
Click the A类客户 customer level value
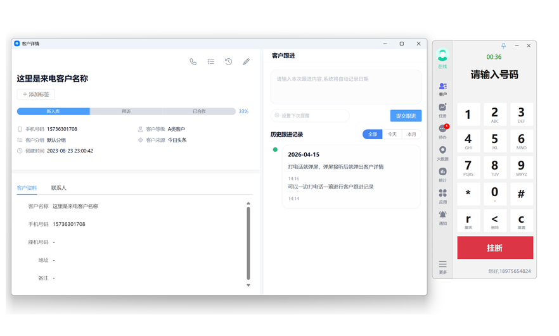tap(176, 129)
